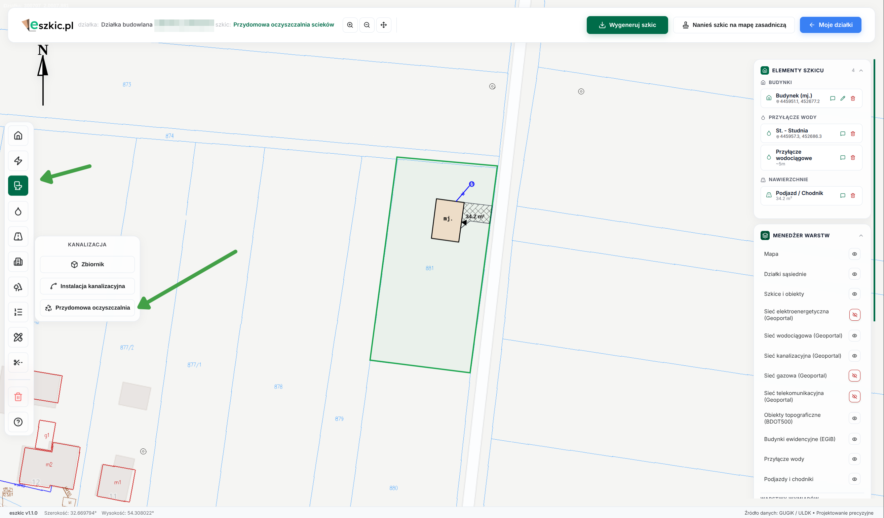This screenshot has height=518, width=884.
Task: Click the active sewage (kanalizacja) tool icon
Action: pyautogui.click(x=18, y=186)
